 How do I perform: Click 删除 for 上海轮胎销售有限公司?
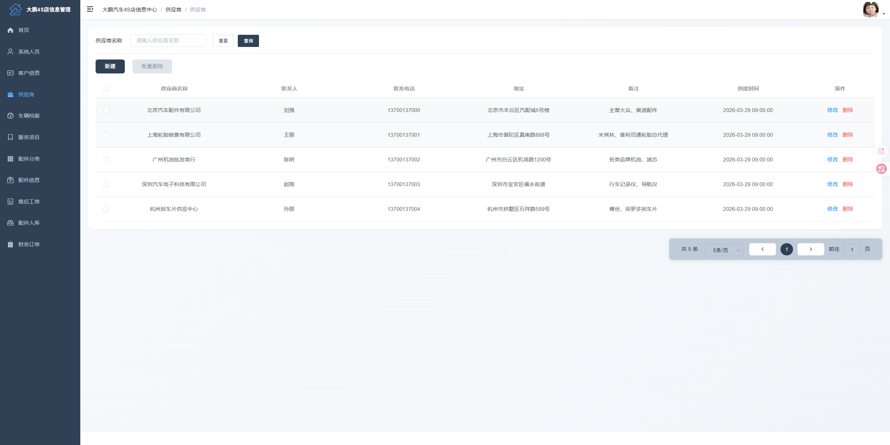848,135
